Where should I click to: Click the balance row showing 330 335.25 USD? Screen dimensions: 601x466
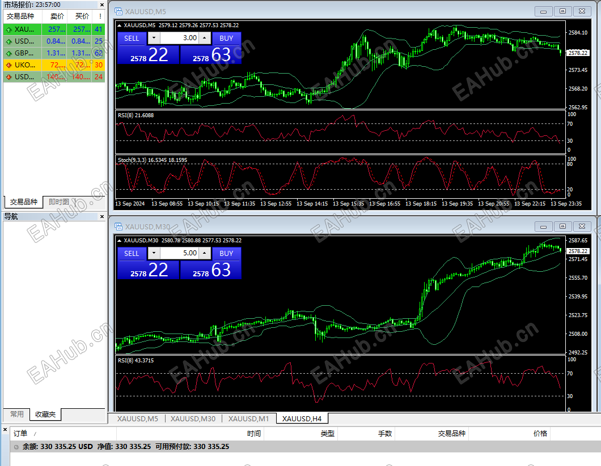(x=306, y=447)
